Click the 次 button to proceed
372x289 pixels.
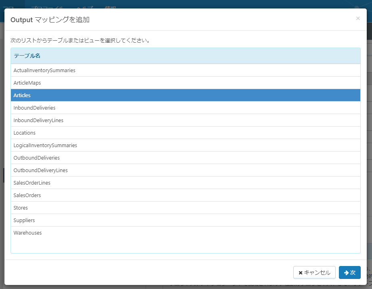[x=350, y=272]
